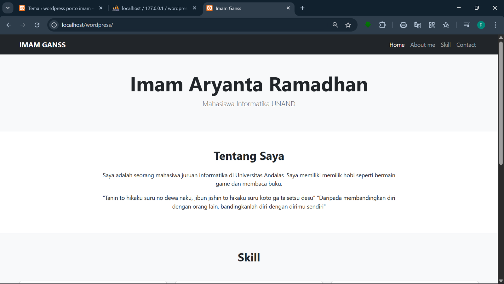Open the Google Translate extension icon
Image resolution: width=504 pixels, height=284 pixels.
pos(417,25)
